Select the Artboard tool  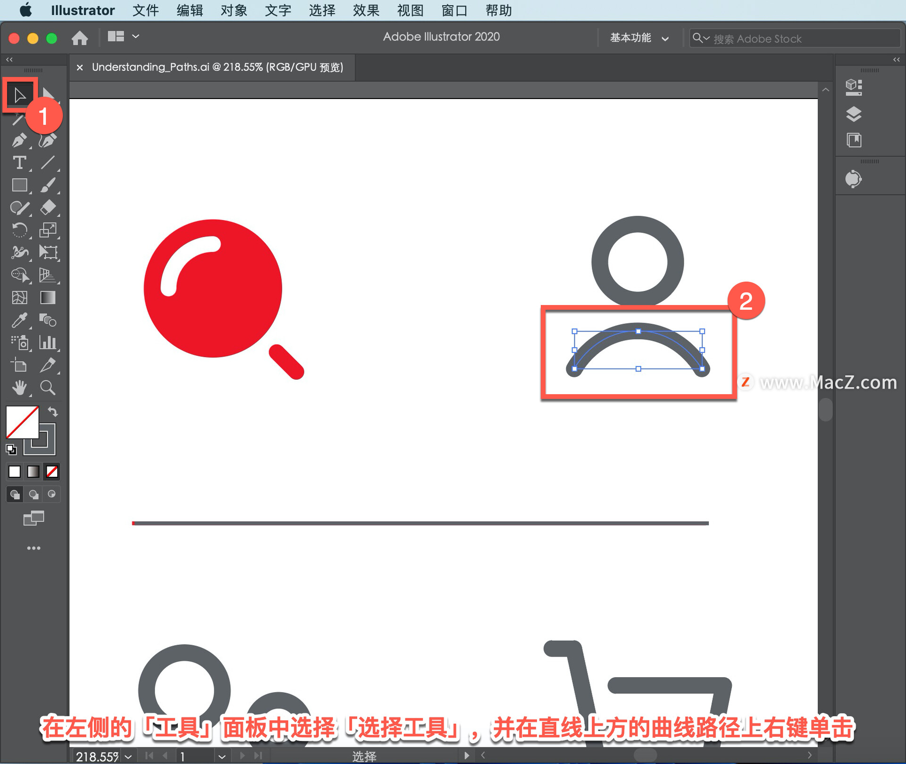19,365
